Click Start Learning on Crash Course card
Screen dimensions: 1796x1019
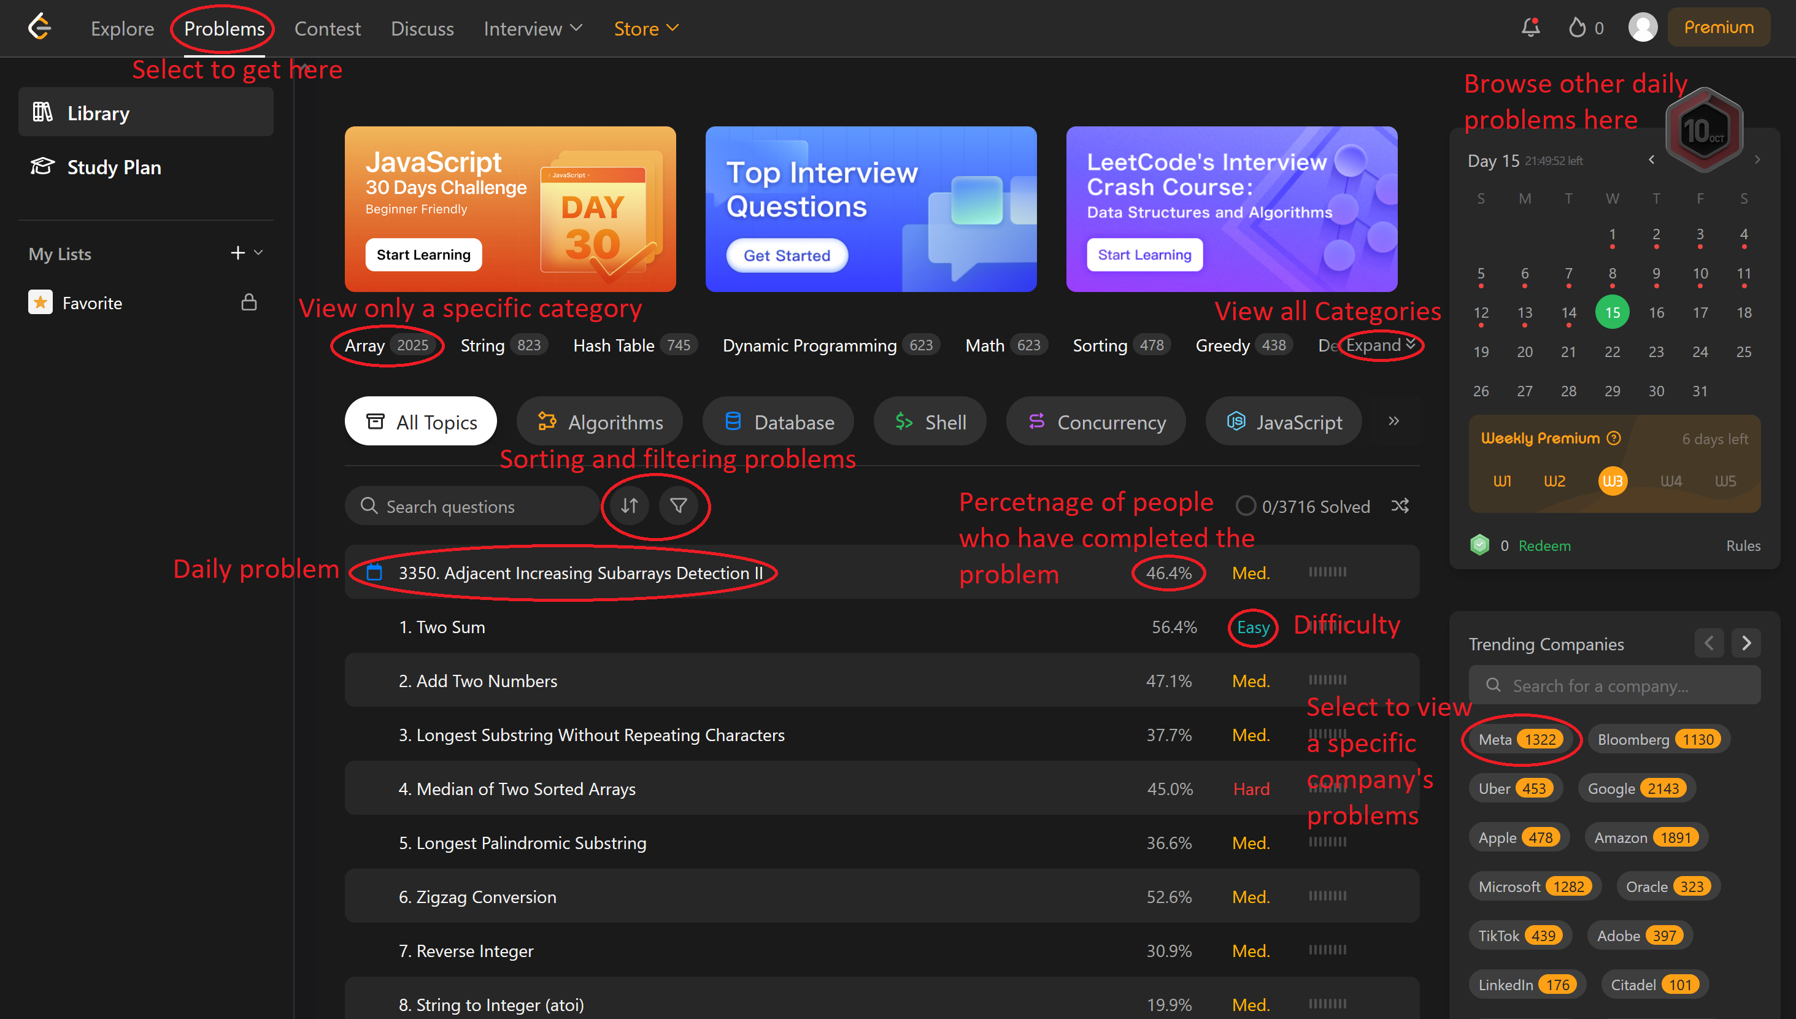coord(1144,254)
